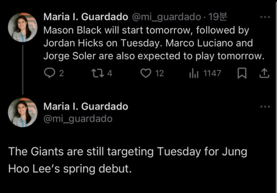
Task: Click the Jung Hoo Lee spring debut text
Action: 128,160
